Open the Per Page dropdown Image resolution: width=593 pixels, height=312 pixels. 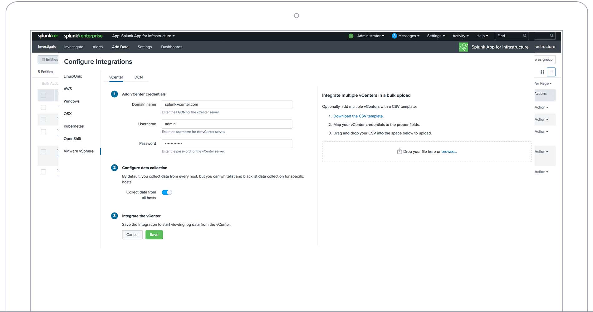(x=543, y=83)
